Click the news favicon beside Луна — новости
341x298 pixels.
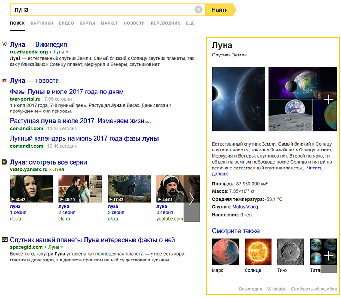[x=5, y=81]
